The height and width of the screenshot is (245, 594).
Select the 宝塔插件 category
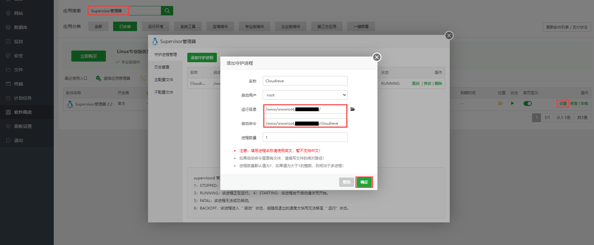point(220,26)
